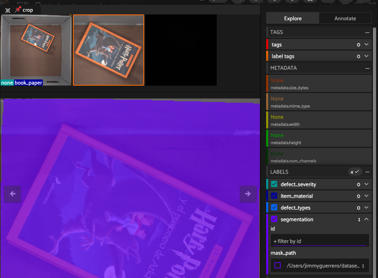
Task: Collapse the segmentation filter chevron
Action: point(366,219)
